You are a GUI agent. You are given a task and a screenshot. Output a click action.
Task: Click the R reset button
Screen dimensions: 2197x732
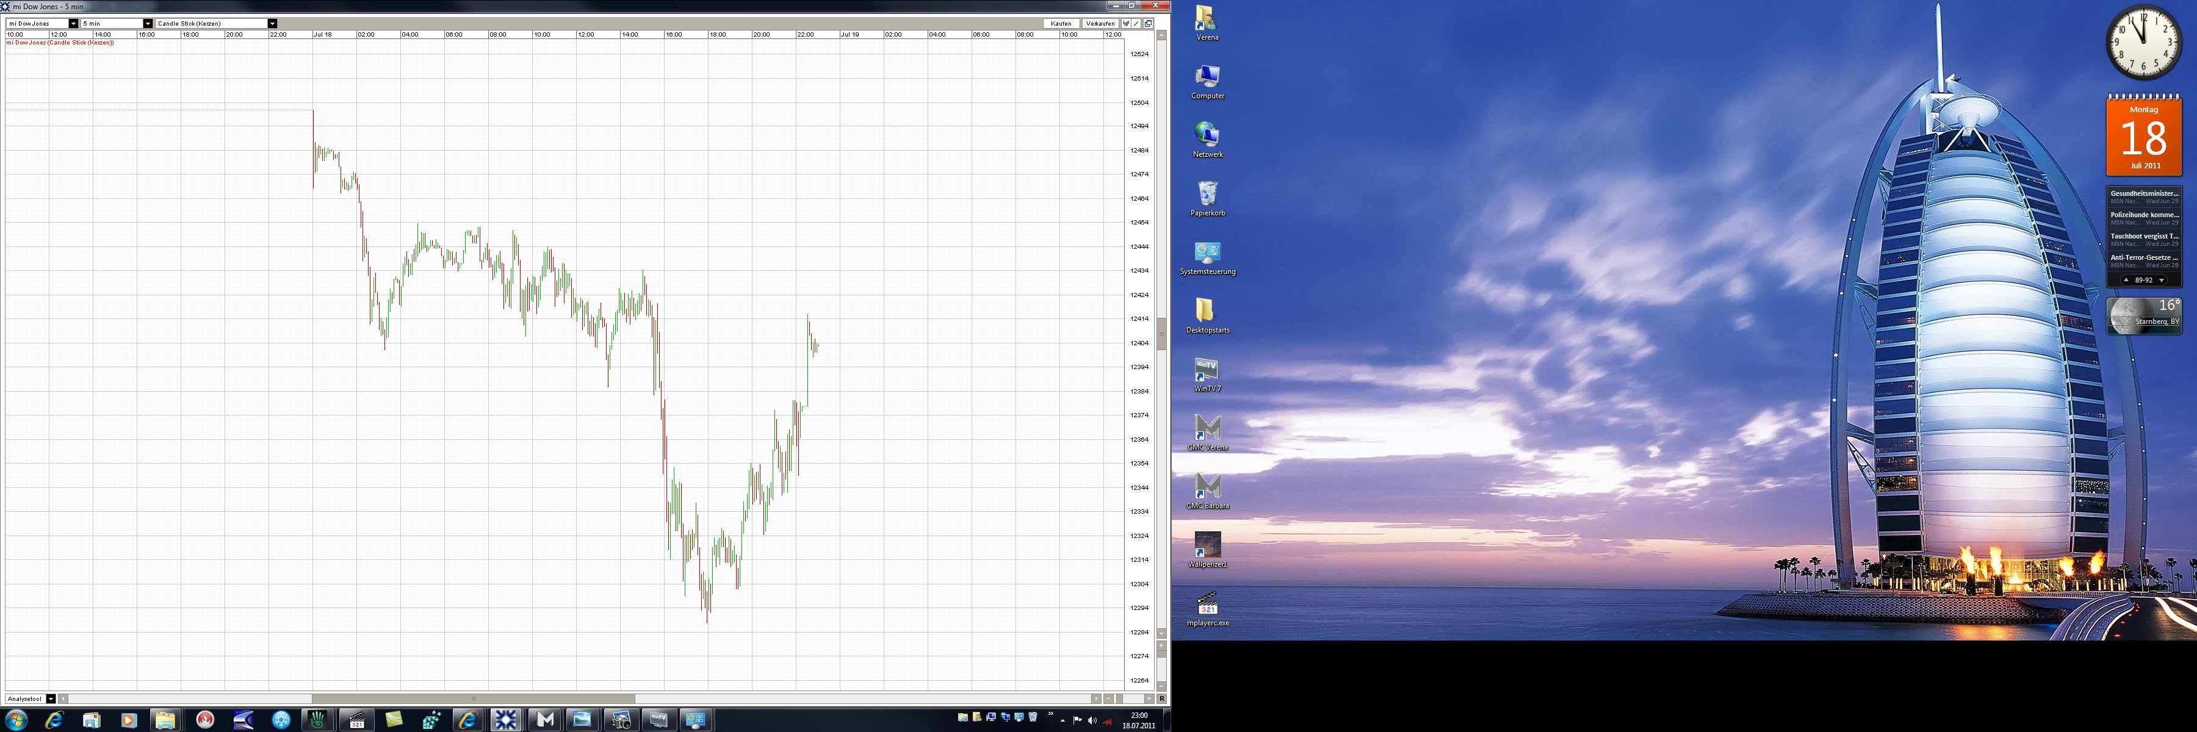coord(1161,699)
